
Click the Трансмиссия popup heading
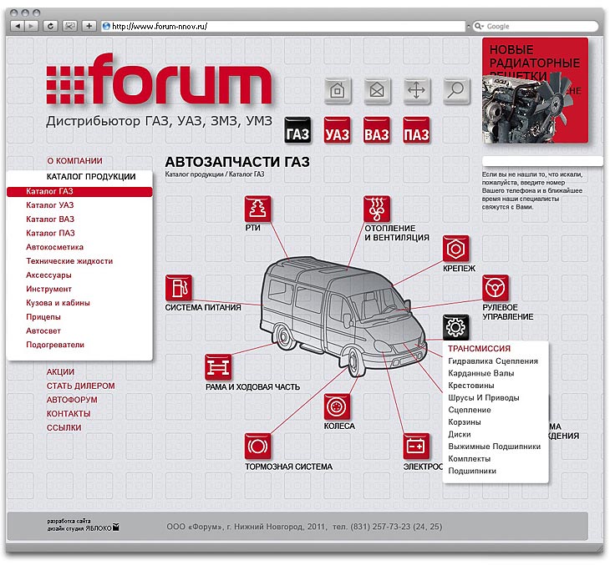point(479,349)
